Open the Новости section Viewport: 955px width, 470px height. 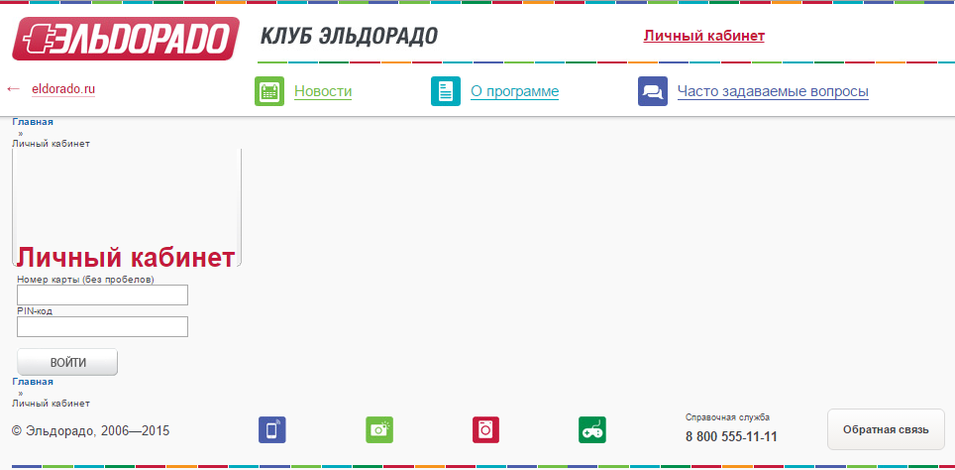[x=323, y=92]
